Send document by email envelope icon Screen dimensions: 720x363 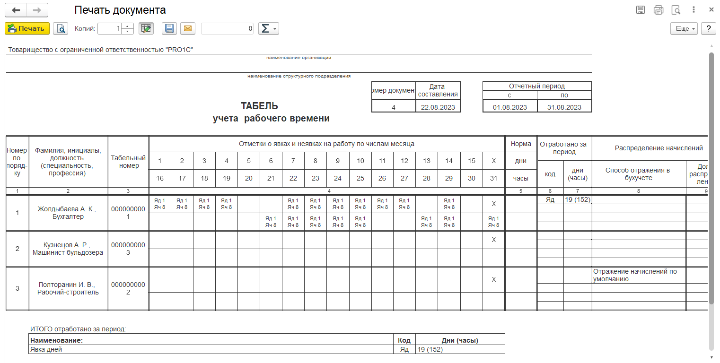coord(187,28)
